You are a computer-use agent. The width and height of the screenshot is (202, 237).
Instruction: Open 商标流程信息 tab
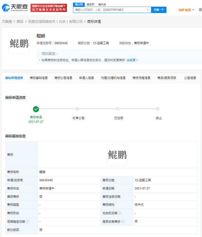[x=141, y=78]
